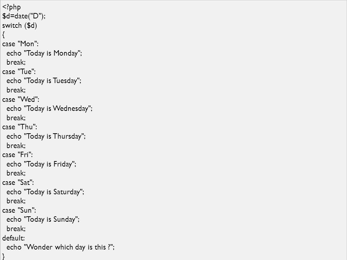347x260 pixels.
Task: Click echo "Today is Saturday" line
Action: click(46, 192)
